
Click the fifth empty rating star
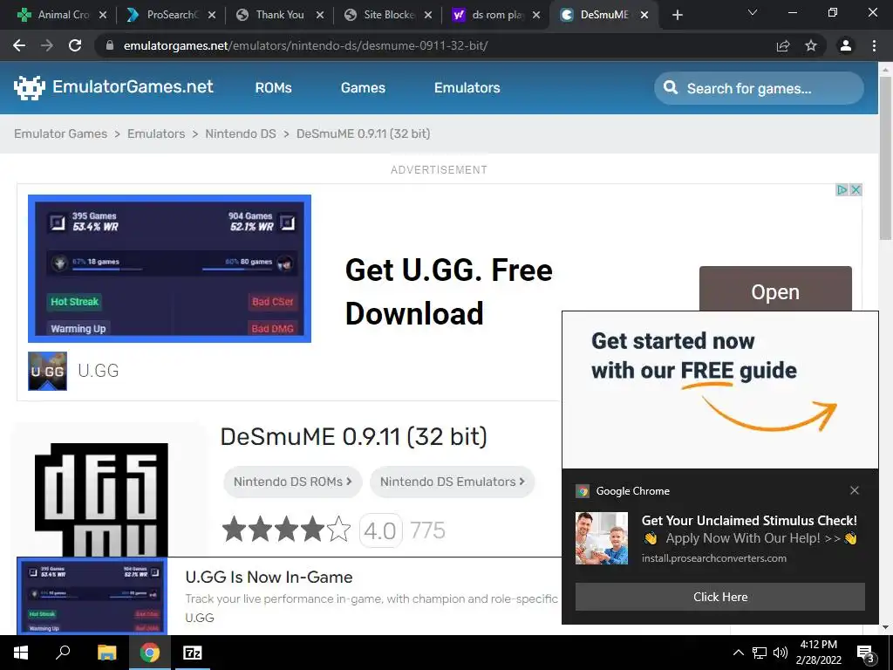pyautogui.click(x=339, y=530)
